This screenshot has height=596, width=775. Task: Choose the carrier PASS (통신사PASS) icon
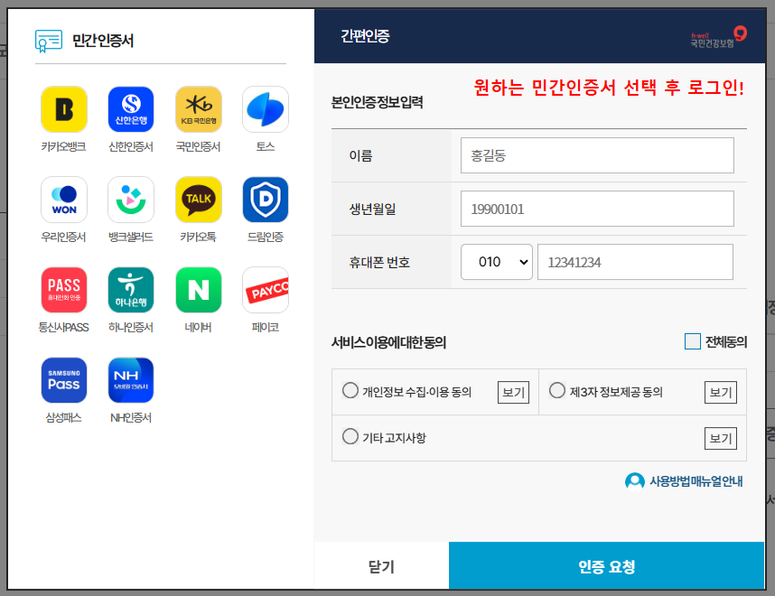[64, 290]
